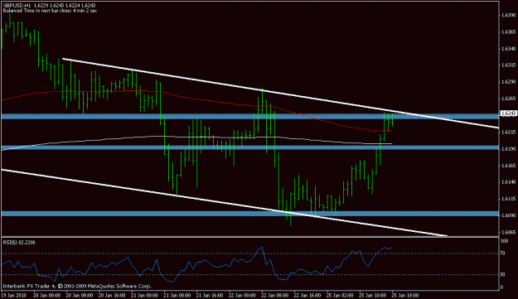Click the 20 Jan 00:00 time label

pyautogui.click(x=47, y=295)
